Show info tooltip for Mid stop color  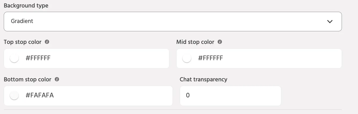220,42
